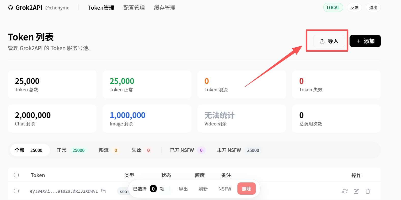The image size is (401, 200).
Task: Click the 退出 logout button
Action: coord(373,8)
